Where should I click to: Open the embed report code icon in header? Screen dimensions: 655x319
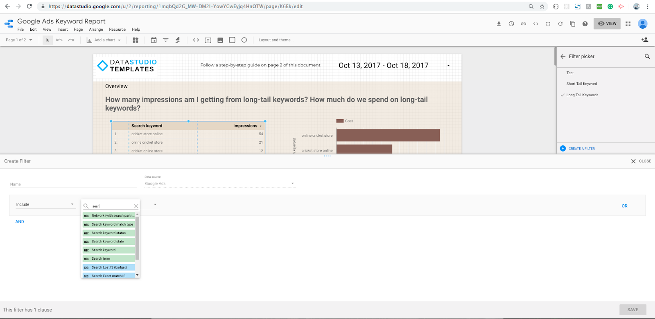pos(535,24)
